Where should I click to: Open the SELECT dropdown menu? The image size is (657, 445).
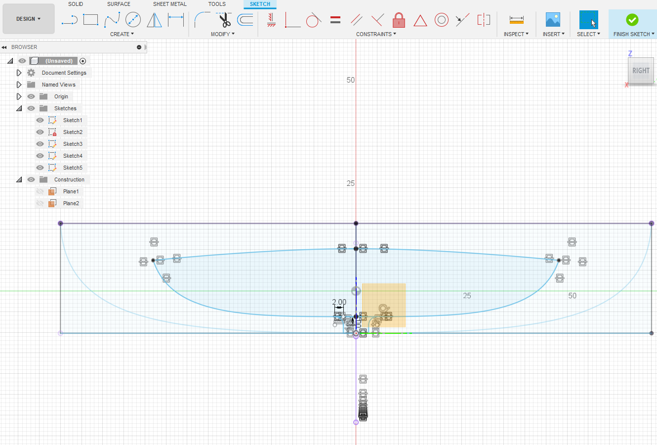click(x=588, y=34)
